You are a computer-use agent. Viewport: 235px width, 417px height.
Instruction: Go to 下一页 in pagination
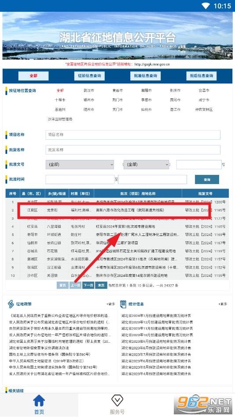(x=88, y=285)
